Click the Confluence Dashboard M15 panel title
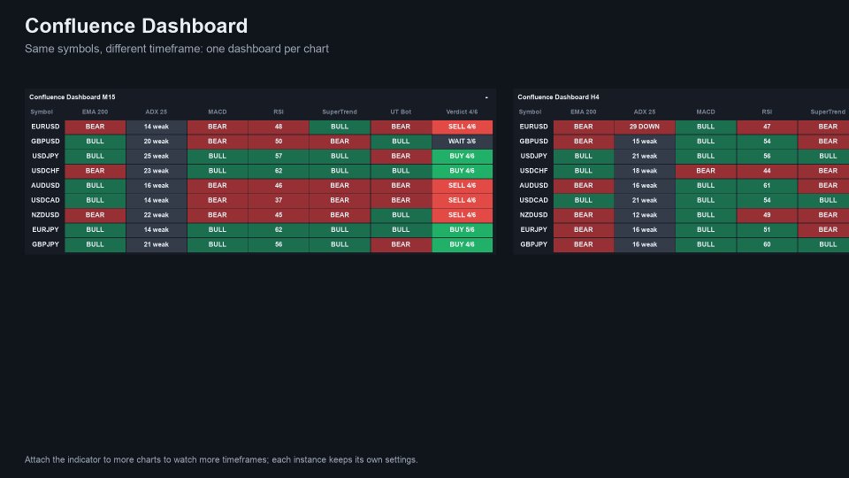Viewport: 849px width, 478px height. point(72,97)
